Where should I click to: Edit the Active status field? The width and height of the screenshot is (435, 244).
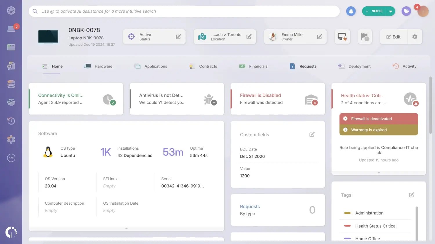178,36
